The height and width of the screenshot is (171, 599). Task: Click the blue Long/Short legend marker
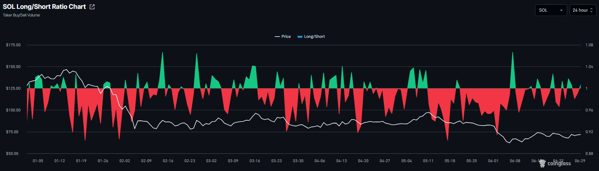[x=300, y=37]
